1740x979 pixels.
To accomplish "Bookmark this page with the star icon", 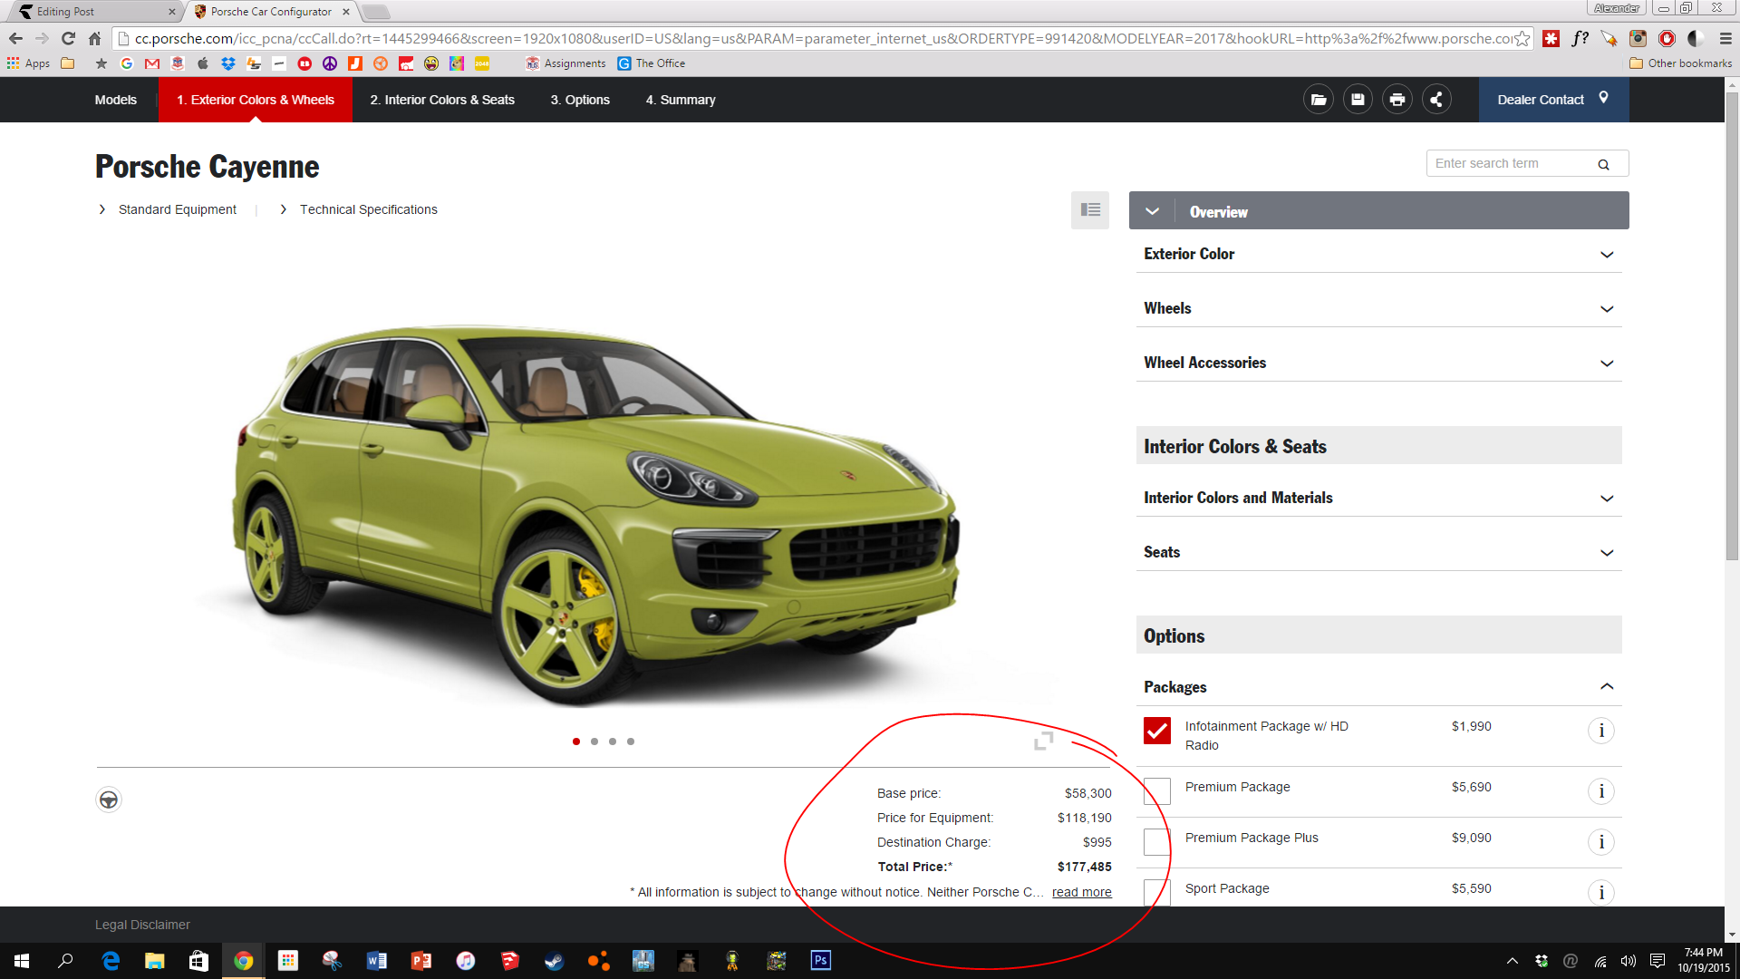I will click(x=1522, y=38).
